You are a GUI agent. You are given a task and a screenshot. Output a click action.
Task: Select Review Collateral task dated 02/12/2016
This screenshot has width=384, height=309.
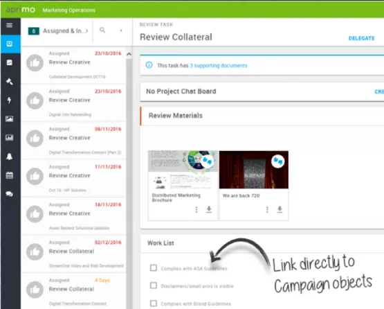click(x=74, y=254)
